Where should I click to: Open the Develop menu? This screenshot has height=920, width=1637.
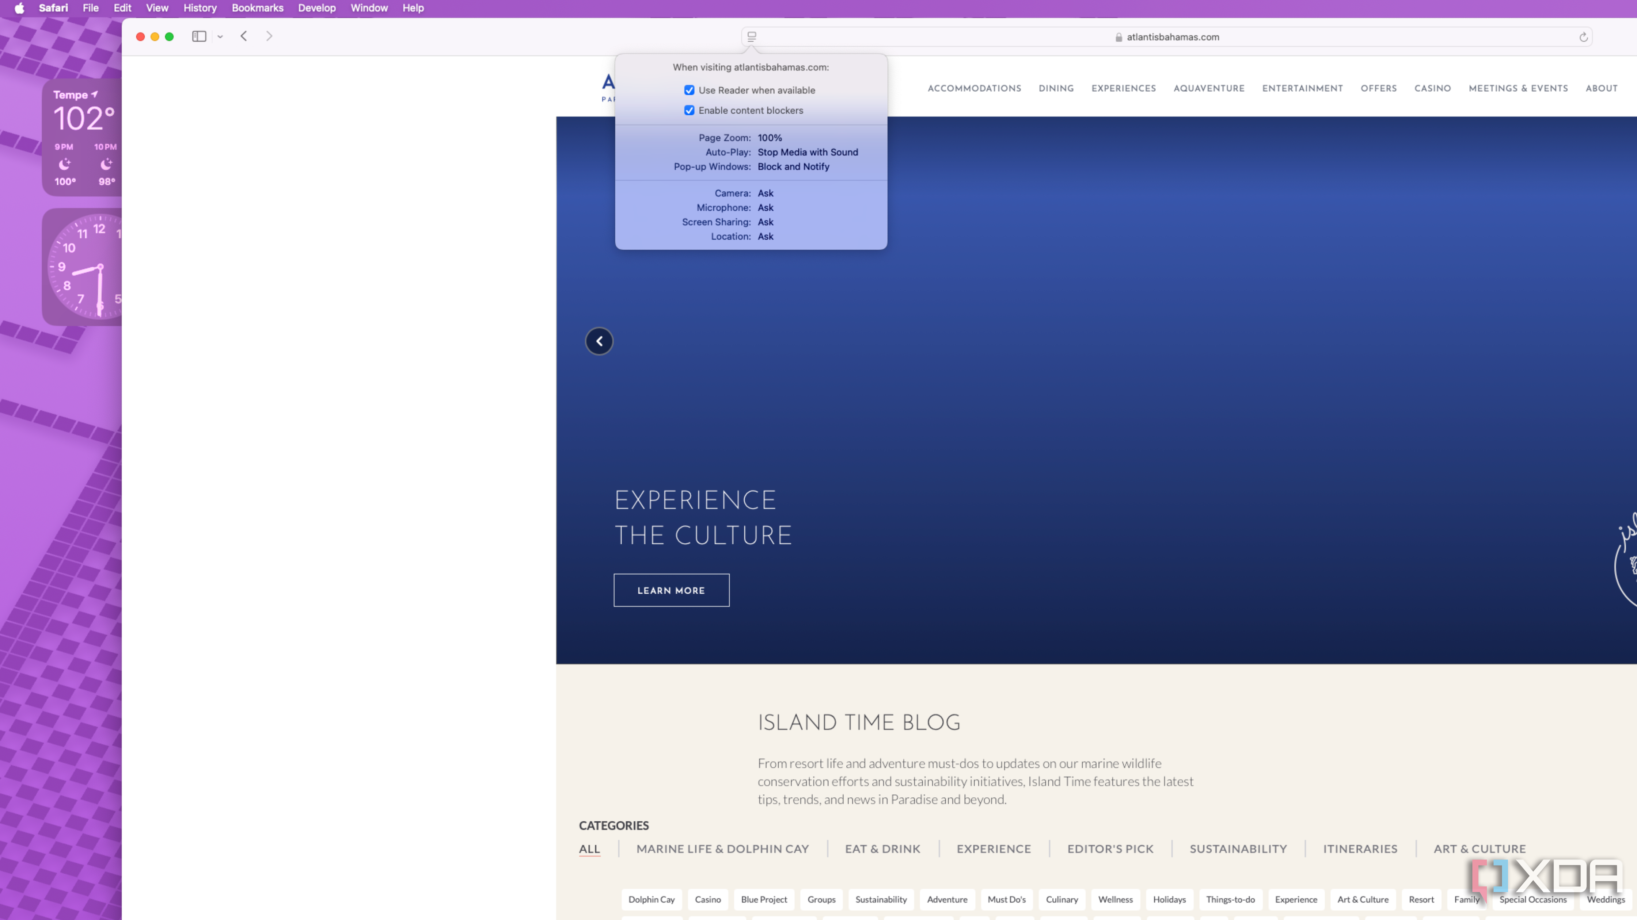click(316, 8)
